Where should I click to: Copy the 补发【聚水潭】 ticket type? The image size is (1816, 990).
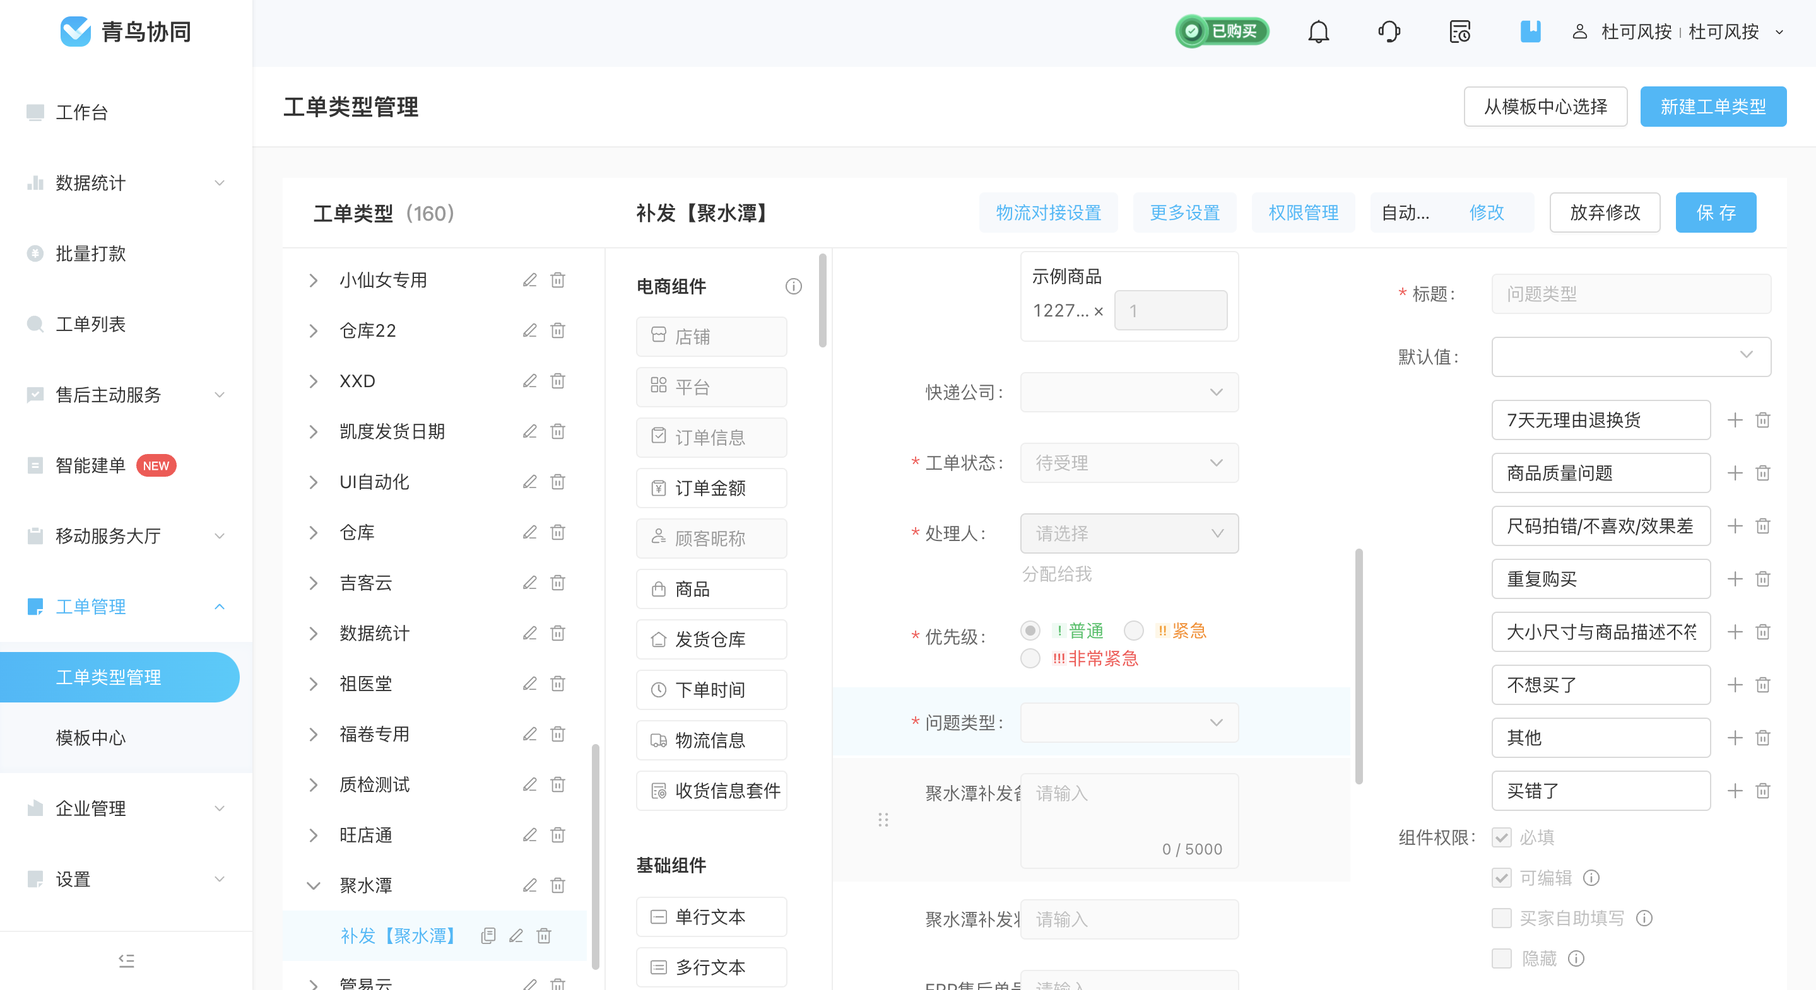pos(488,936)
